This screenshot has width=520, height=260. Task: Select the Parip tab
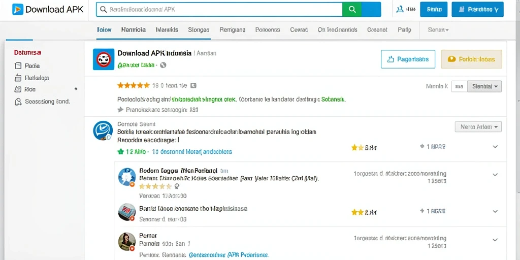(x=404, y=30)
